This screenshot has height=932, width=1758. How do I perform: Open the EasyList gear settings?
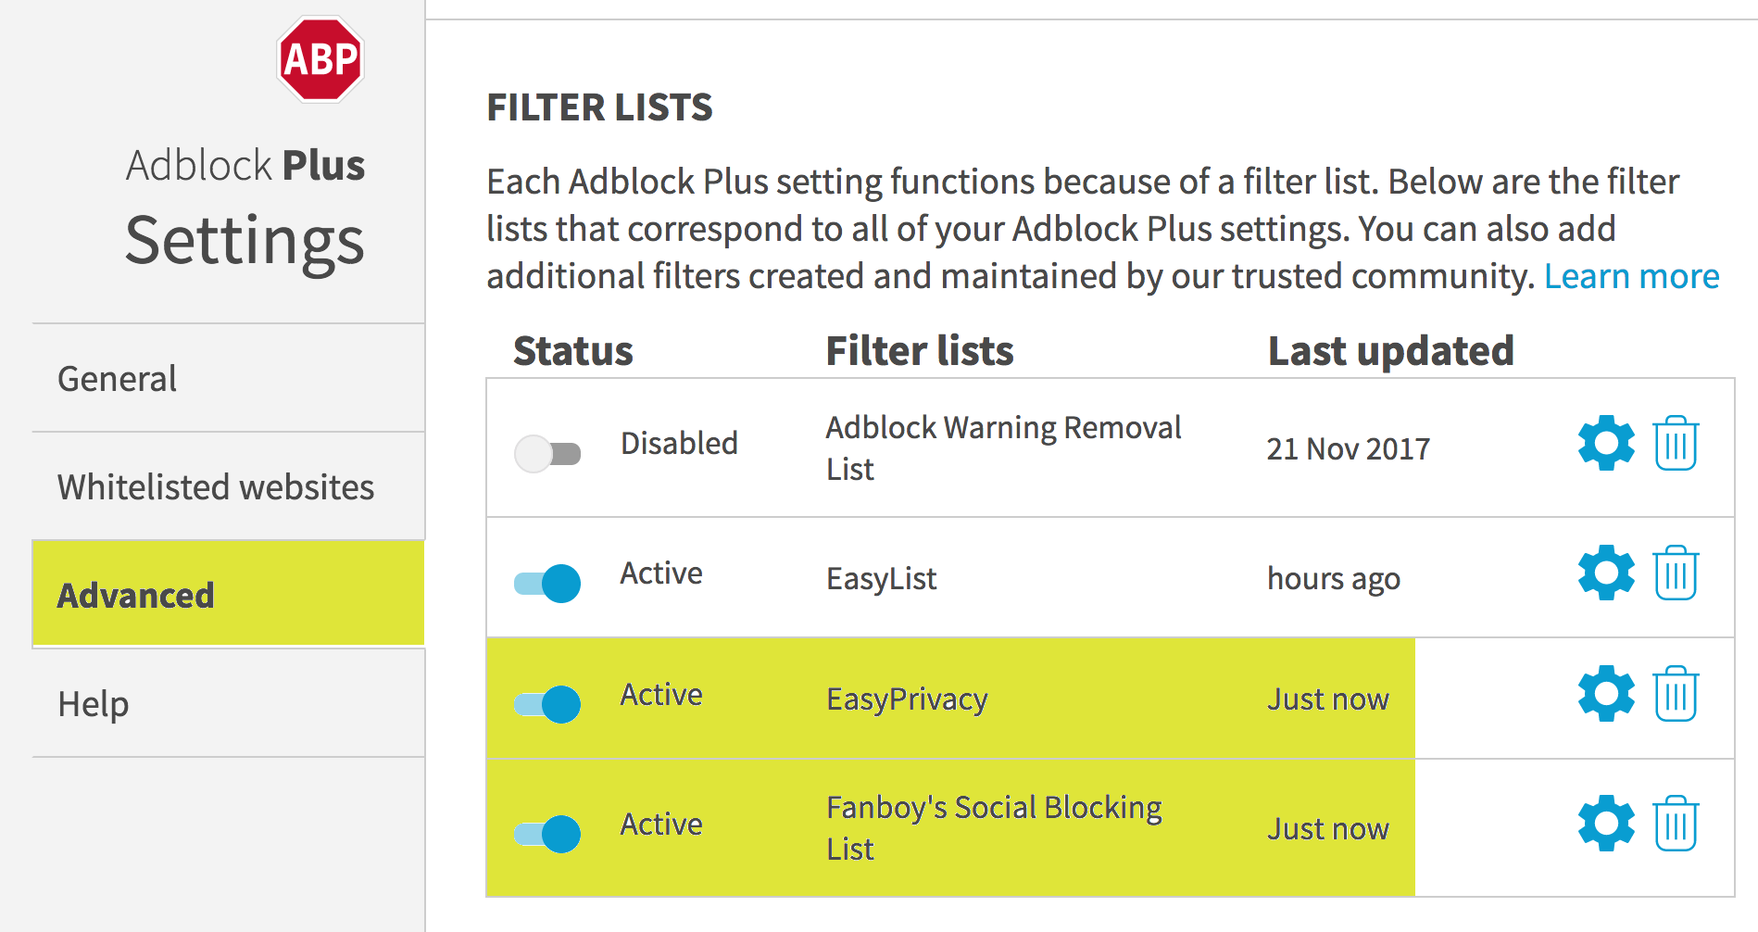tap(1606, 573)
